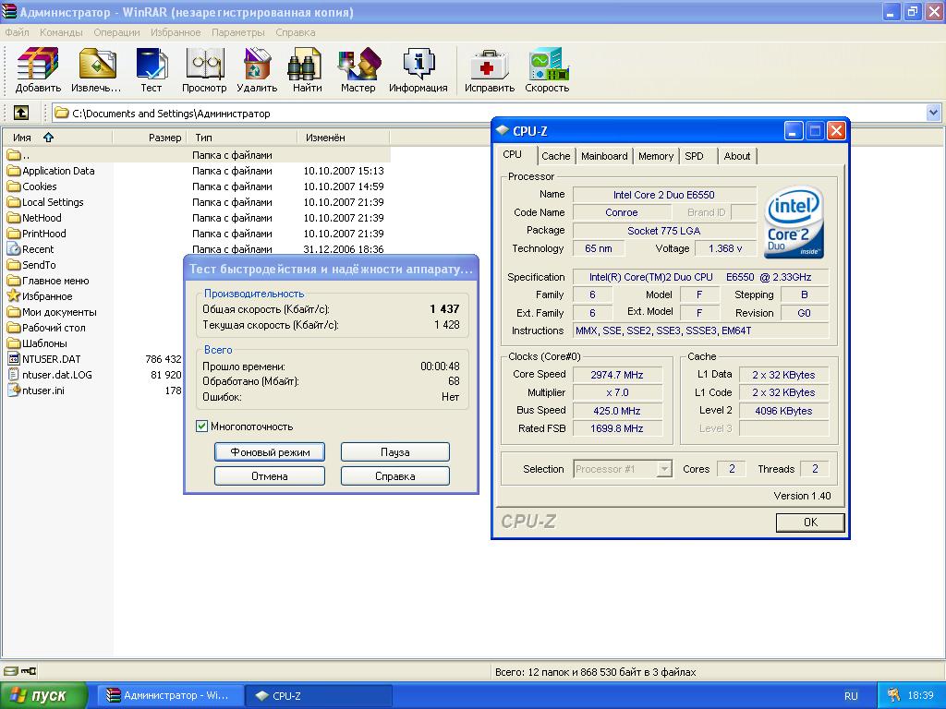Open the Файл menu
The height and width of the screenshot is (709, 946).
click(17, 32)
